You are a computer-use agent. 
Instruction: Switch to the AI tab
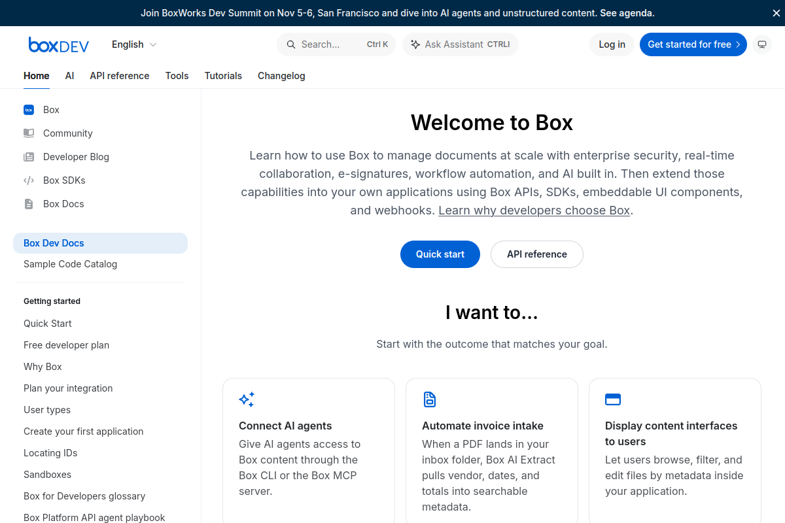[70, 76]
